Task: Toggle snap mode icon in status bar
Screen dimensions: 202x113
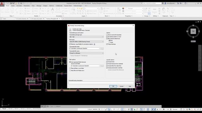Action: click(x=102, y=109)
